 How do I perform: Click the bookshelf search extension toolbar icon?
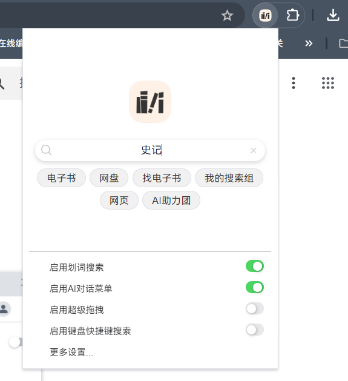coord(265,16)
